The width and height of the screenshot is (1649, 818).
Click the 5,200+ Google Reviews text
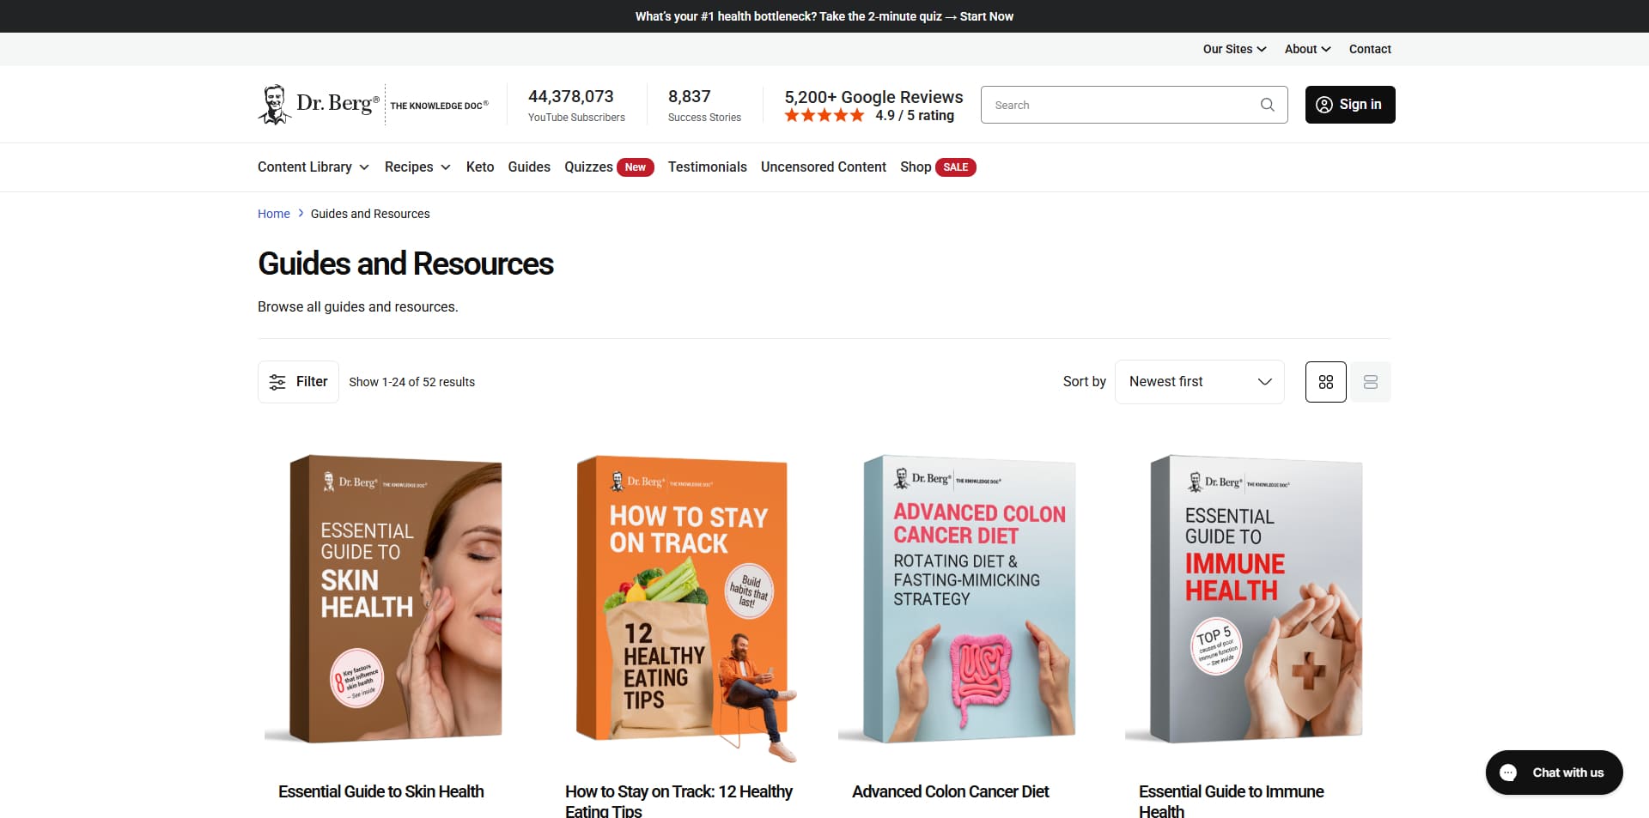(873, 97)
